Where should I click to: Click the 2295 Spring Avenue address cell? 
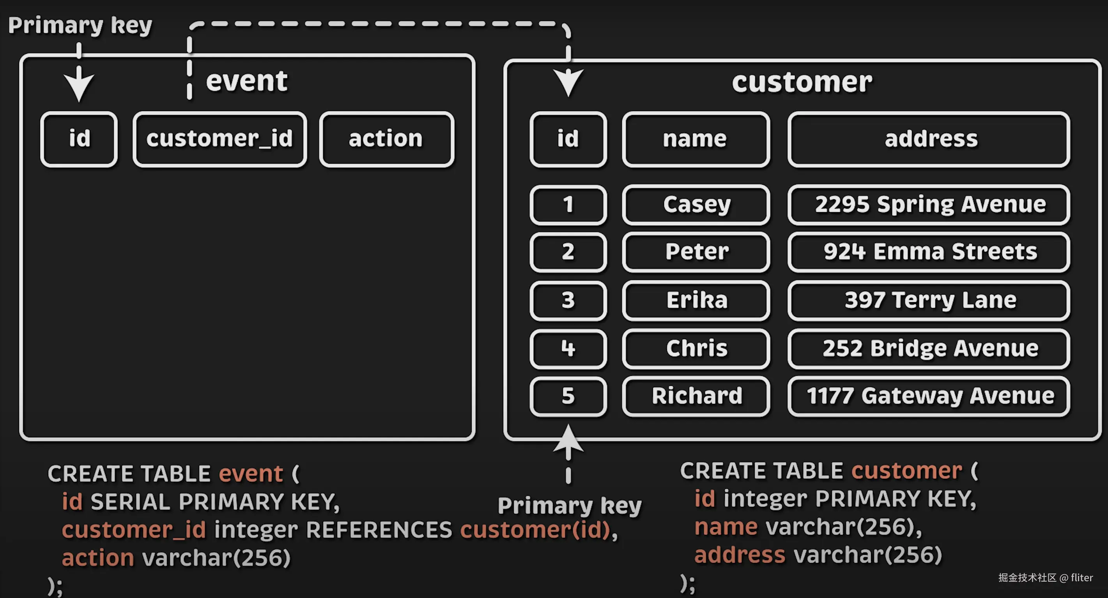pos(929,204)
